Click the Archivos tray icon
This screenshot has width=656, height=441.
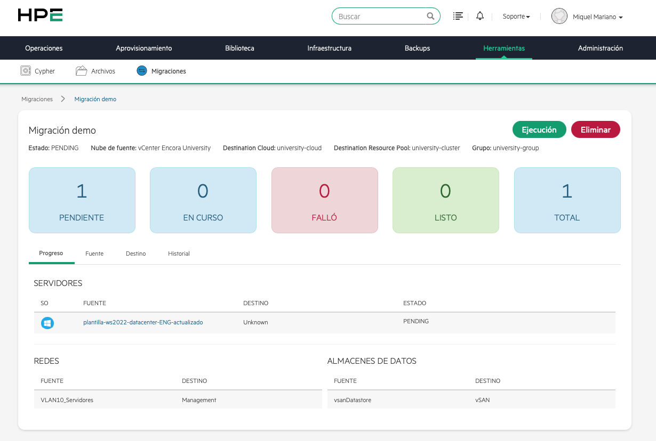tap(81, 70)
